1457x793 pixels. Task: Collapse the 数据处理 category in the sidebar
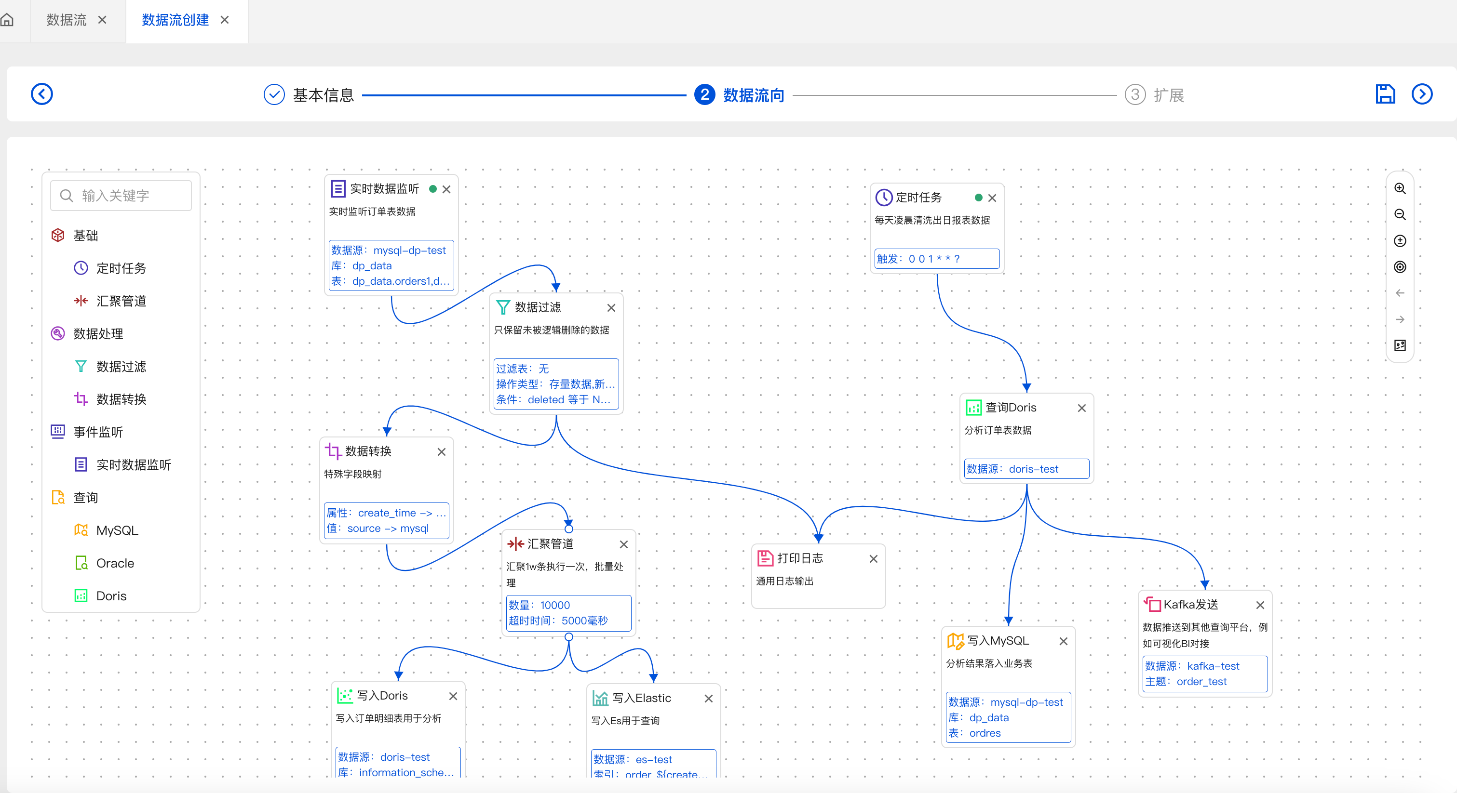click(x=98, y=333)
